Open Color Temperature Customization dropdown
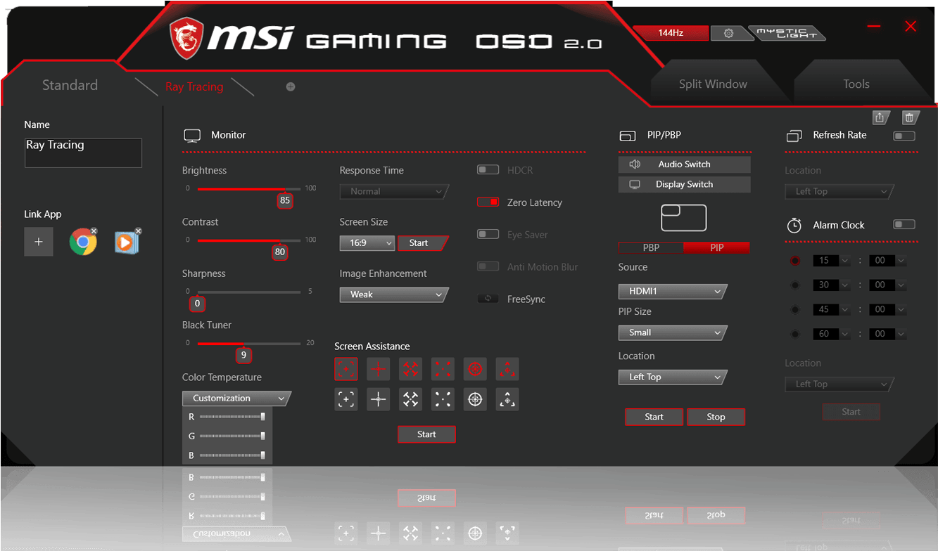 point(236,398)
